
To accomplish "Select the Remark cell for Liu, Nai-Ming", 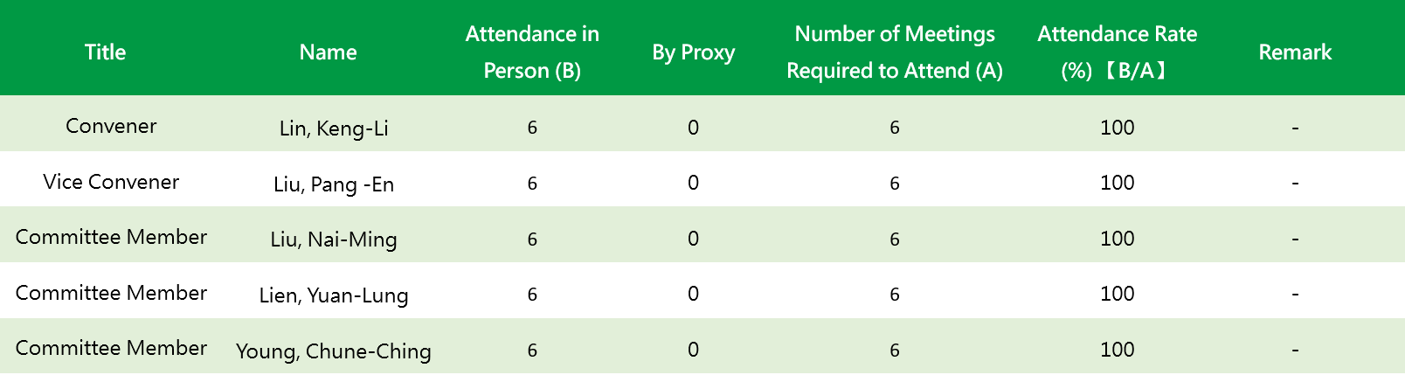I will 1295,239.
